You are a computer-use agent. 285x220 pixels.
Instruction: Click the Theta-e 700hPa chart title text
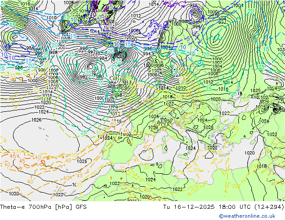[36, 207]
